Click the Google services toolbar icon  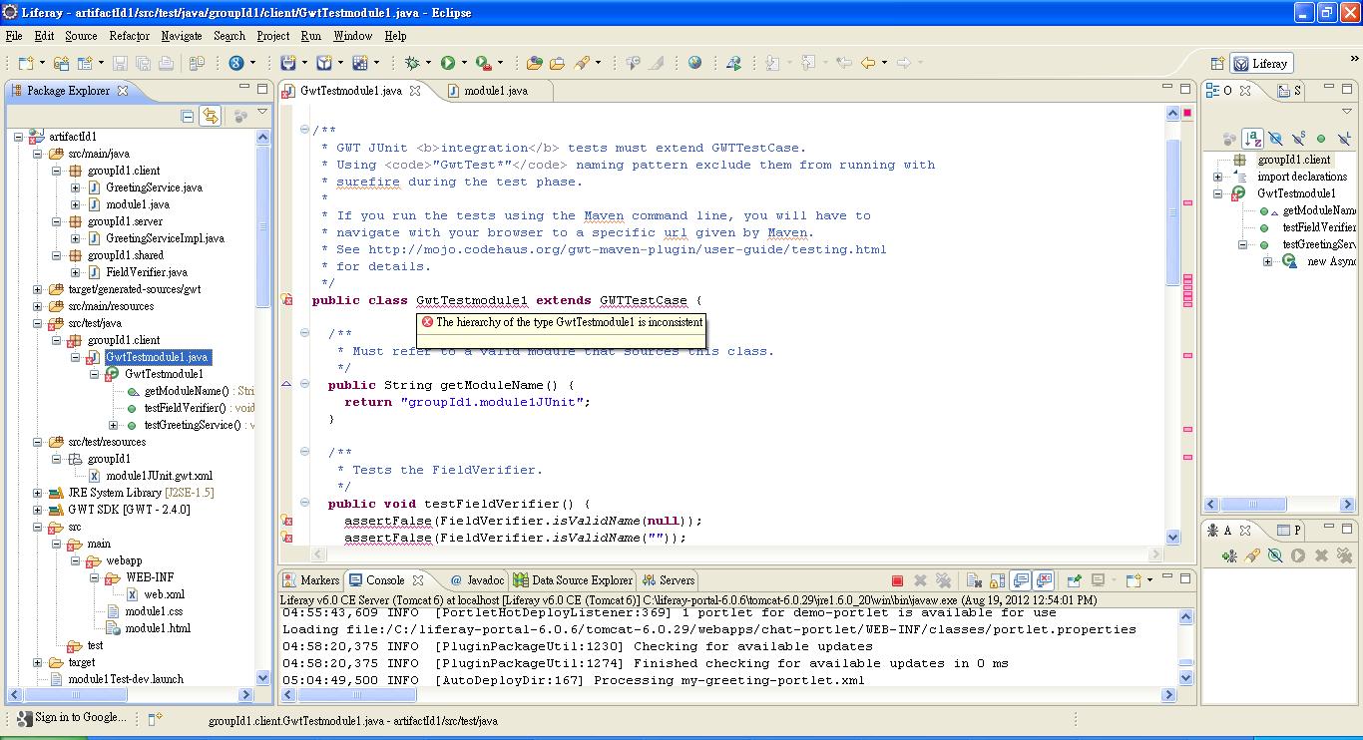[236, 63]
